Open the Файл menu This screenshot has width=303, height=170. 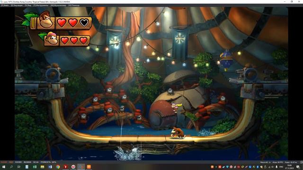5,5
